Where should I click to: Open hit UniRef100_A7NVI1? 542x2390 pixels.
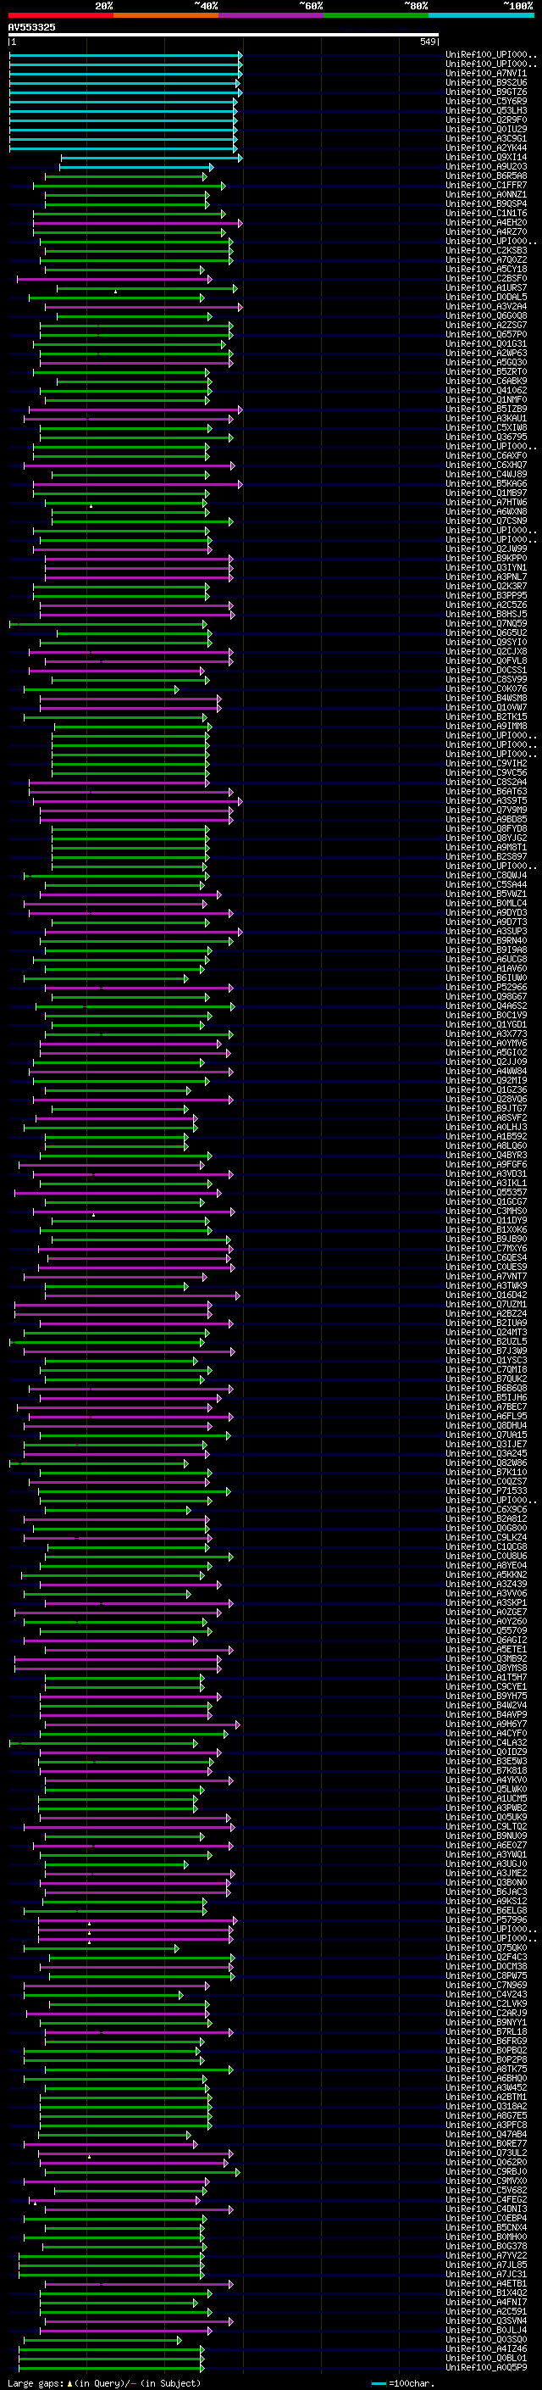(486, 73)
